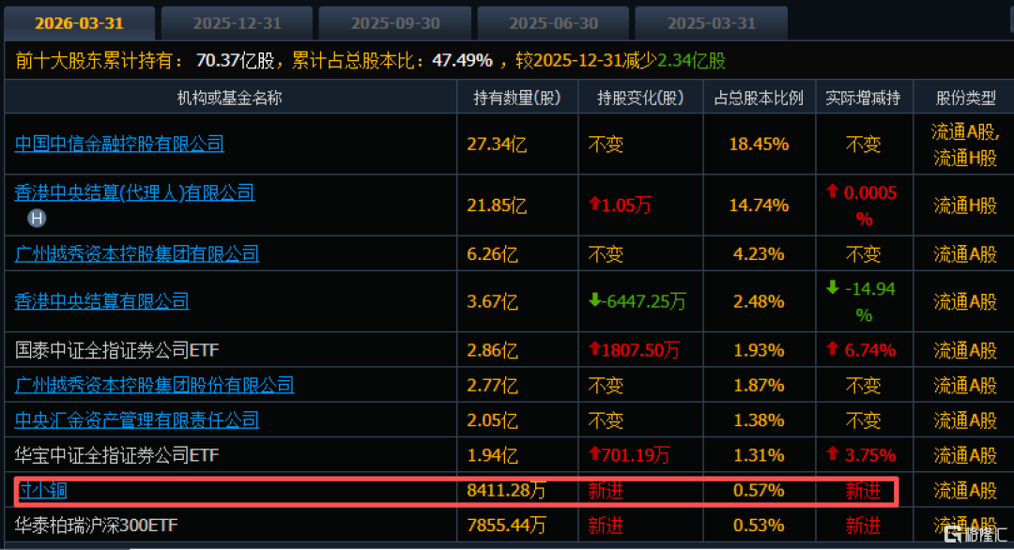Open 香港中央结算(代理人)有限公司 link

coord(134,192)
